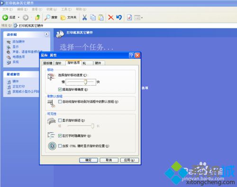Screen dimensions: 237x187
Task: Switch to the 鼠标键 tab
Action: (x=48, y=63)
